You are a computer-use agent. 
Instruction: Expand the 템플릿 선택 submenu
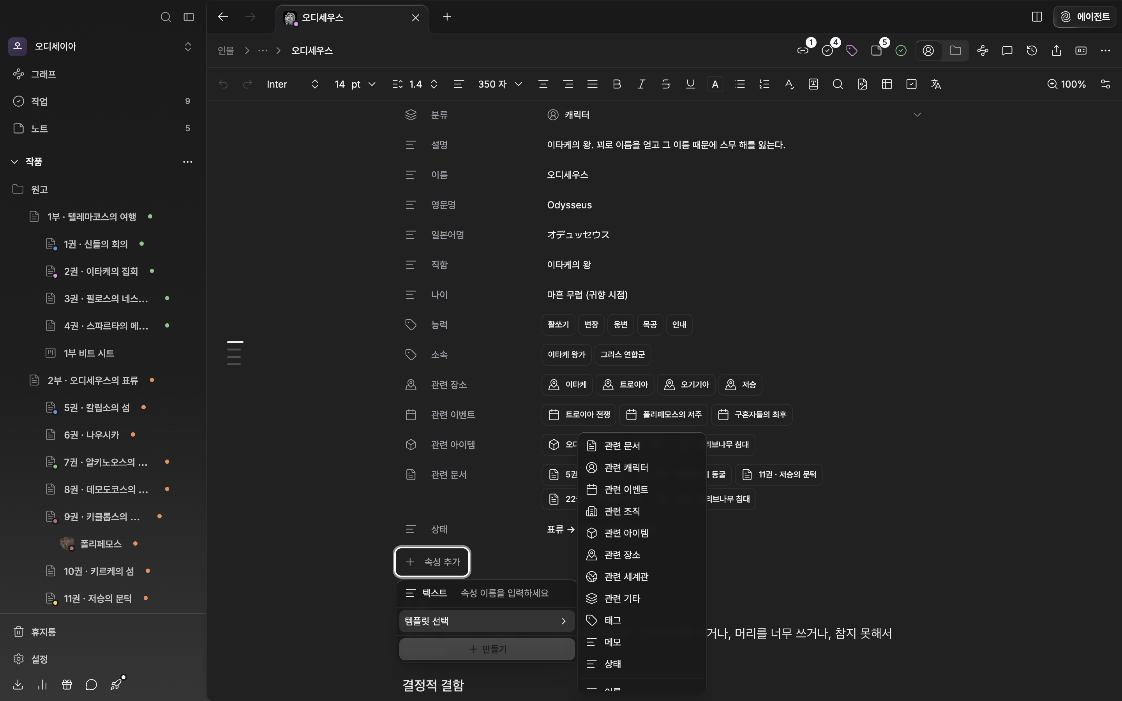[487, 621]
